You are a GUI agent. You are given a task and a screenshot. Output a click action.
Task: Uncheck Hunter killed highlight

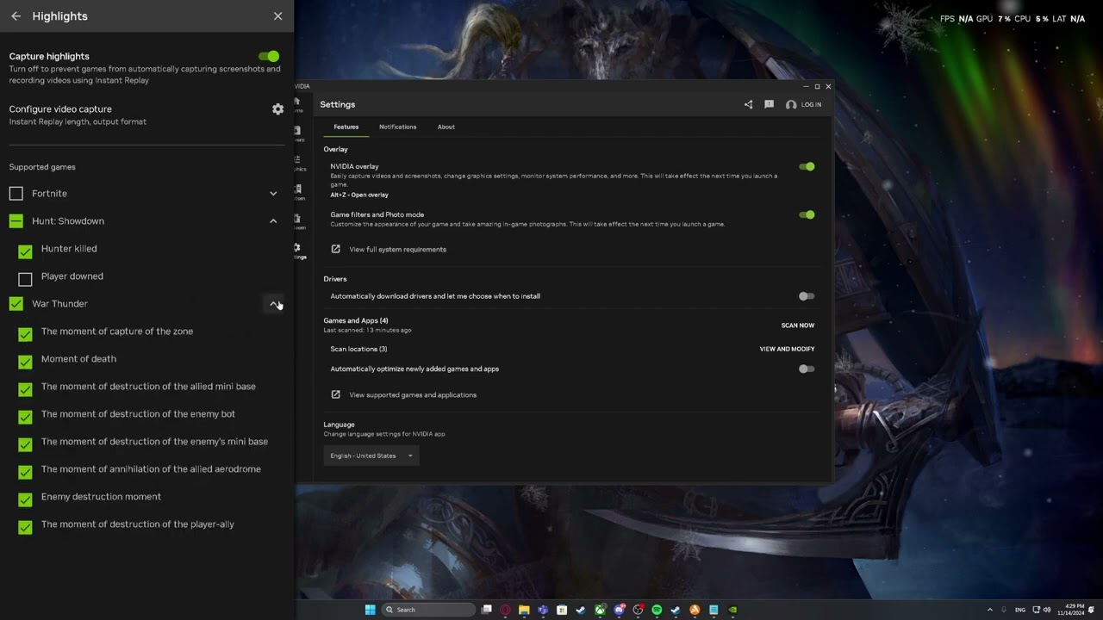point(25,251)
